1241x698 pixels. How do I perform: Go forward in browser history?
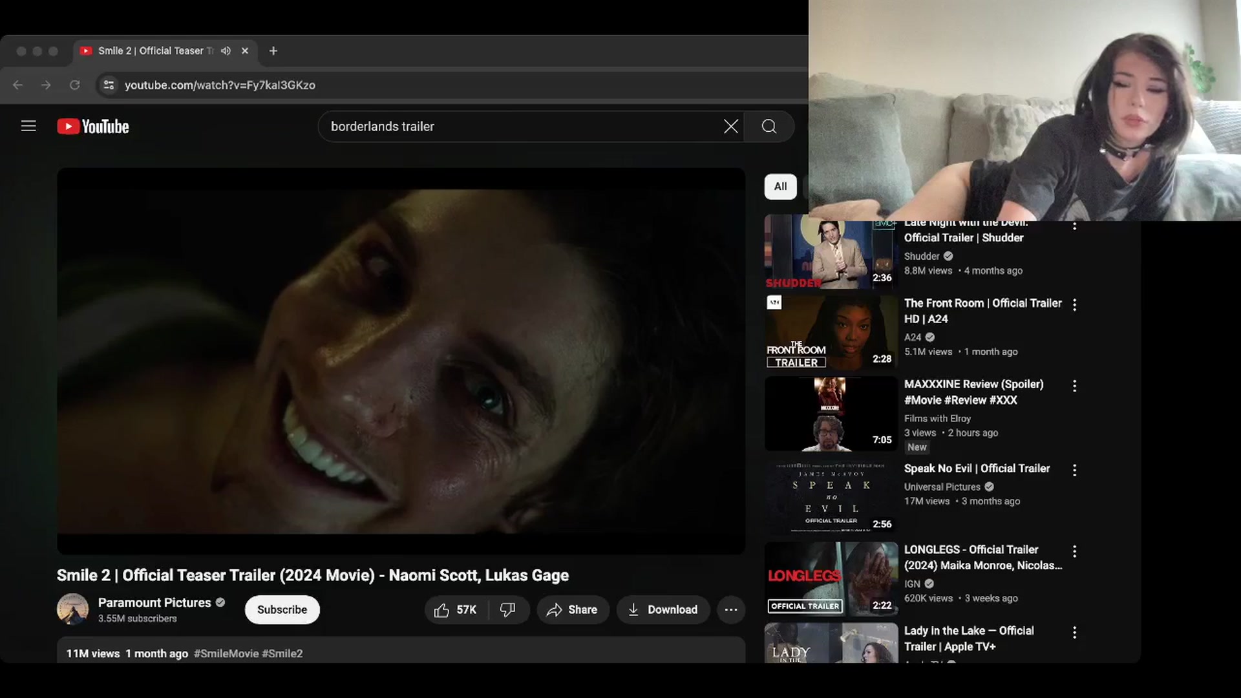coord(46,85)
